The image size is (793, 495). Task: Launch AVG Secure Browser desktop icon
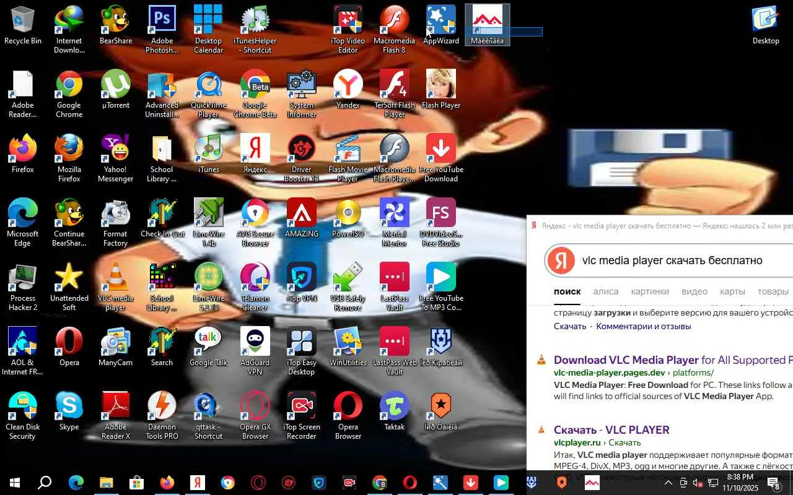click(x=255, y=223)
